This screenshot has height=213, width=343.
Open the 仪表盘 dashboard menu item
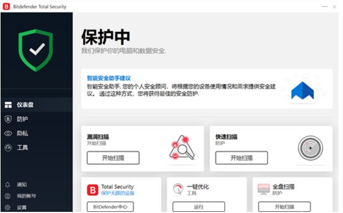[x=37, y=105]
